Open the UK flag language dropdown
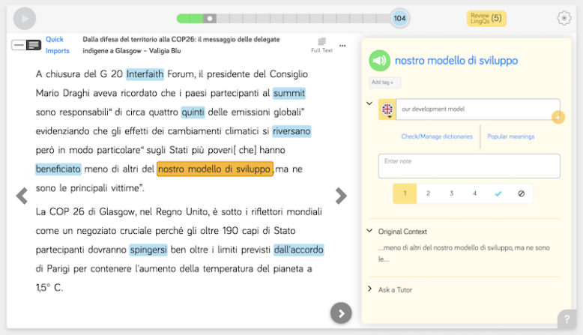Viewport: 583px width, 335px height. tap(387, 109)
